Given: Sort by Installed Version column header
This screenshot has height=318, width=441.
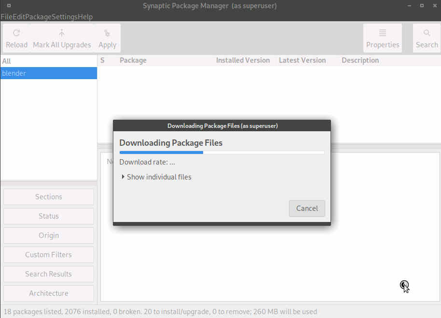Looking at the screenshot, I should [x=243, y=60].
